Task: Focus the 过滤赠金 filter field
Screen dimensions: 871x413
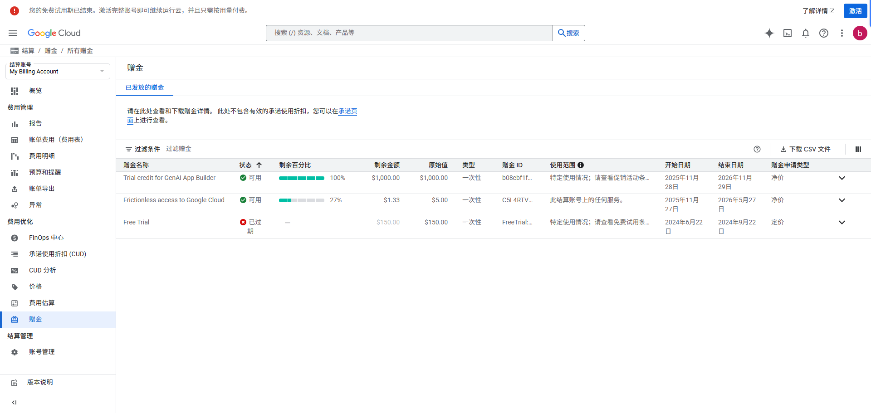Action: [x=179, y=149]
